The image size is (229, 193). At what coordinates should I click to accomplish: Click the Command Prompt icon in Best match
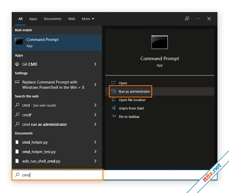[19, 41]
